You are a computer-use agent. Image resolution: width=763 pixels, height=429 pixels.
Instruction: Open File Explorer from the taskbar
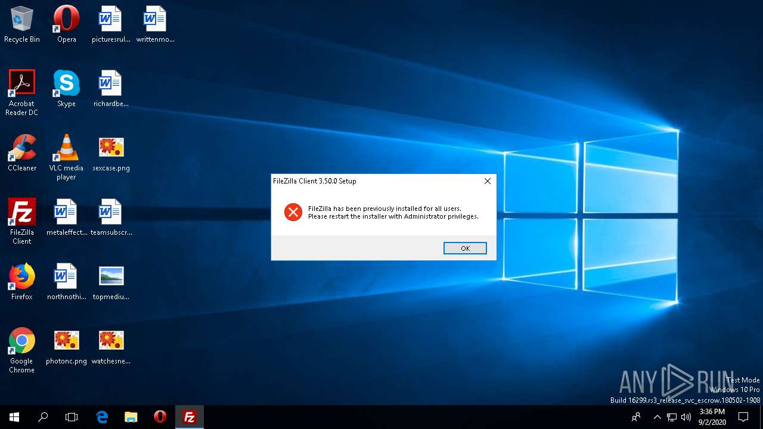click(131, 417)
